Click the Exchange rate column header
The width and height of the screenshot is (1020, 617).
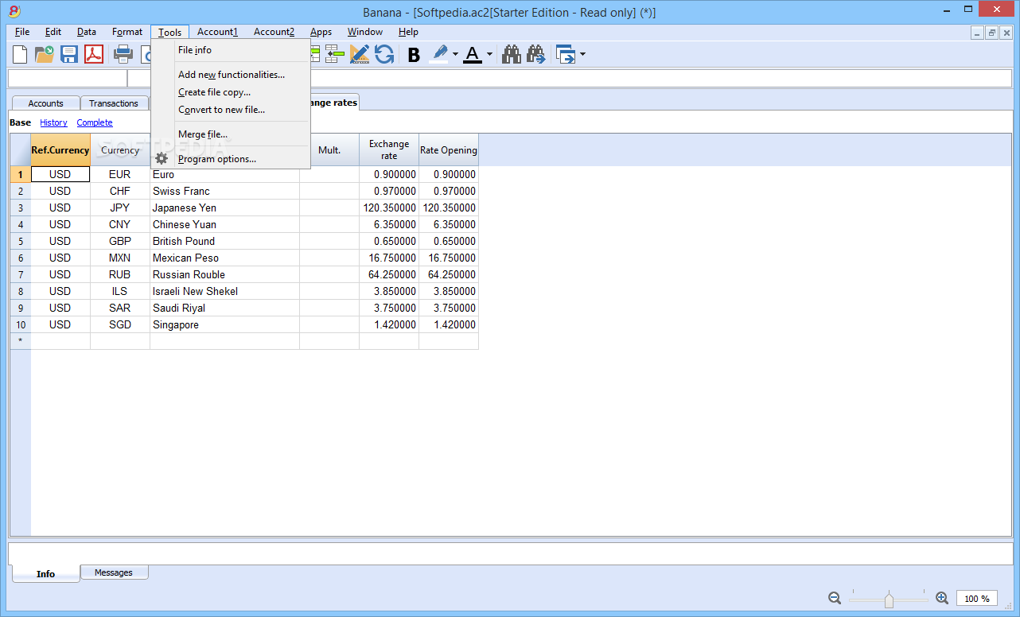pos(389,149)
